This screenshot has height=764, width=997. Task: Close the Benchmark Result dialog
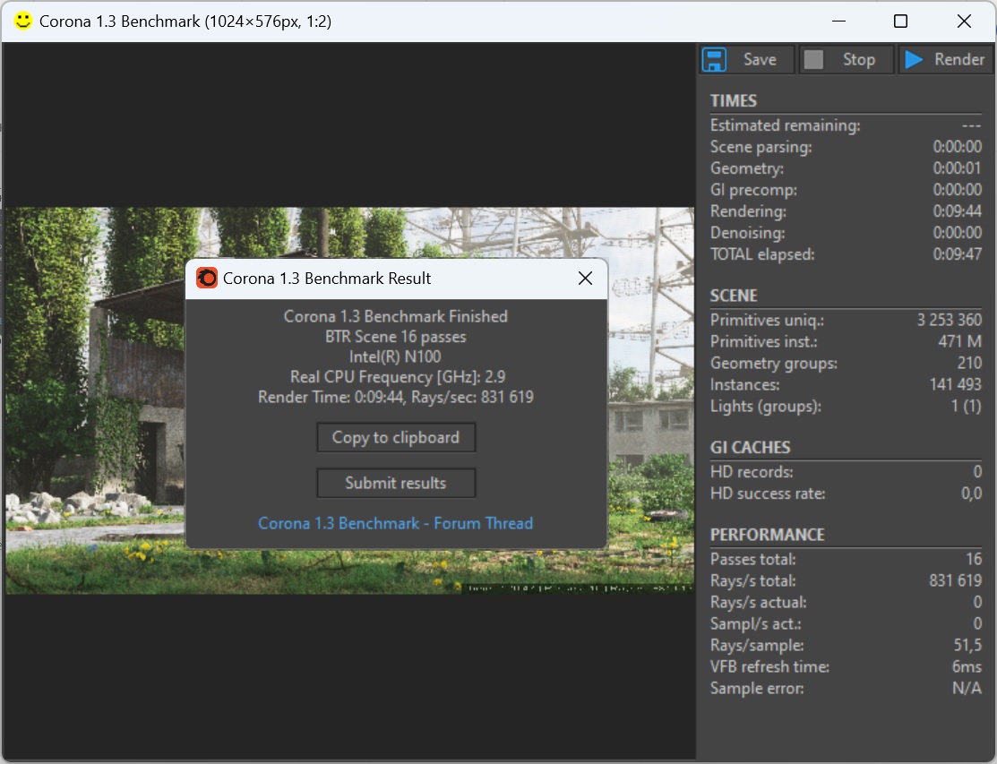pos(585,278)
